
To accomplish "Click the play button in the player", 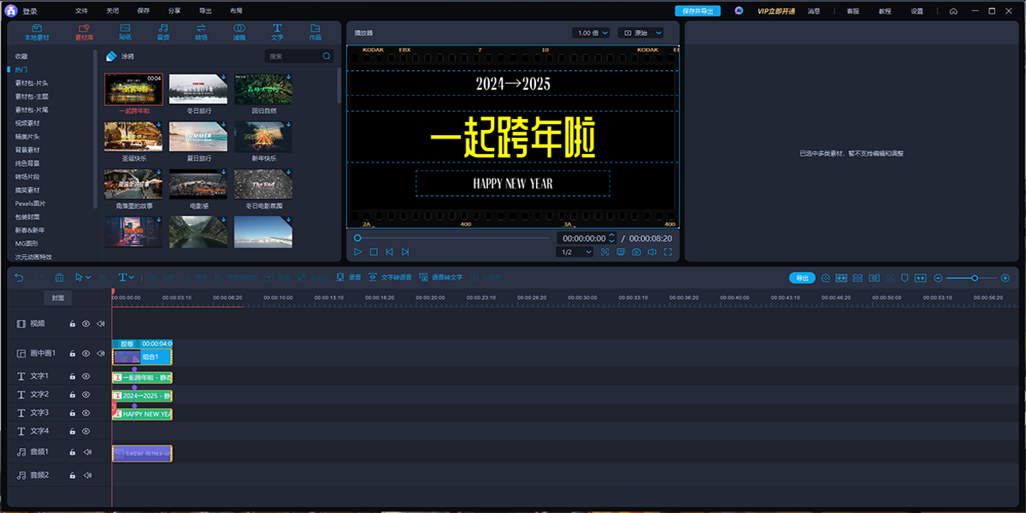I will 358,252.
